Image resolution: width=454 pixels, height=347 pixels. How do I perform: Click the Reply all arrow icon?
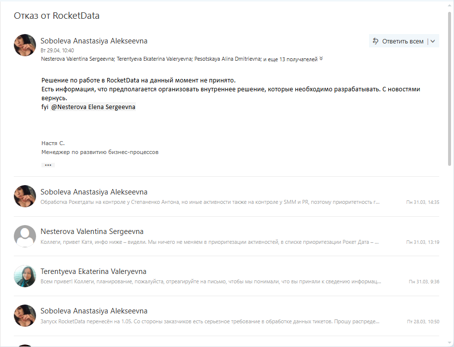[375, 41]
